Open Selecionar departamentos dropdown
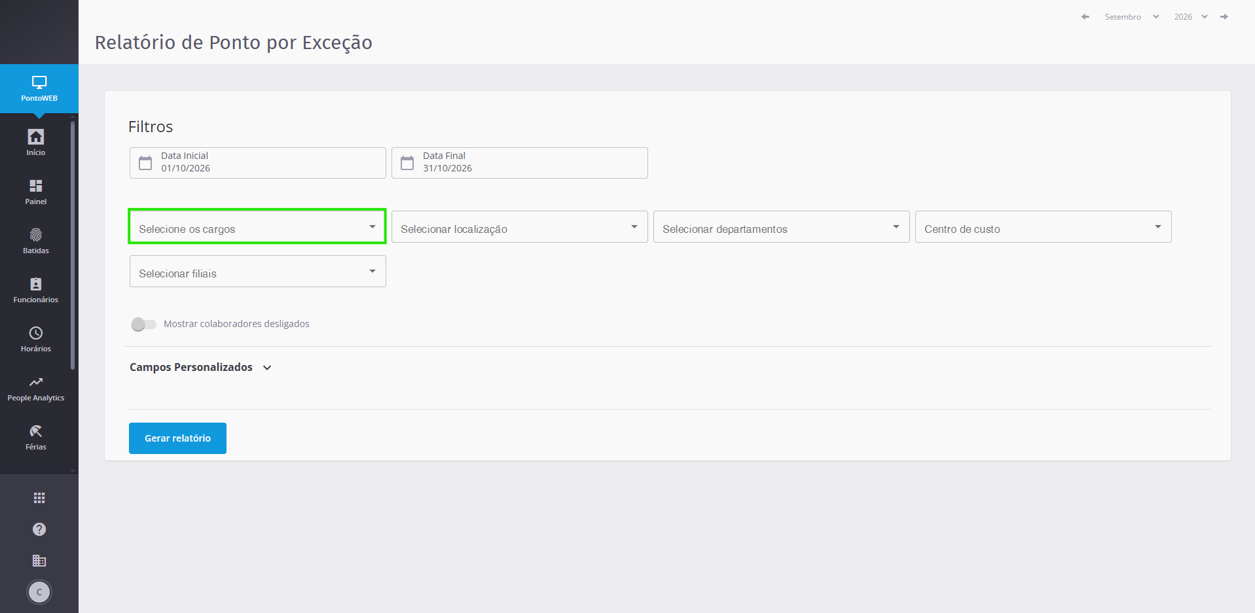Image resolution: width=1255 pixels, height=613 pixels. click(782, 226)
